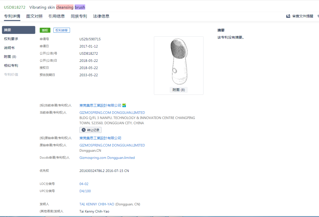Open 审查文件提醒 text link
The image size is (319, 217).
pyautogui.click(x=303, y=16)
